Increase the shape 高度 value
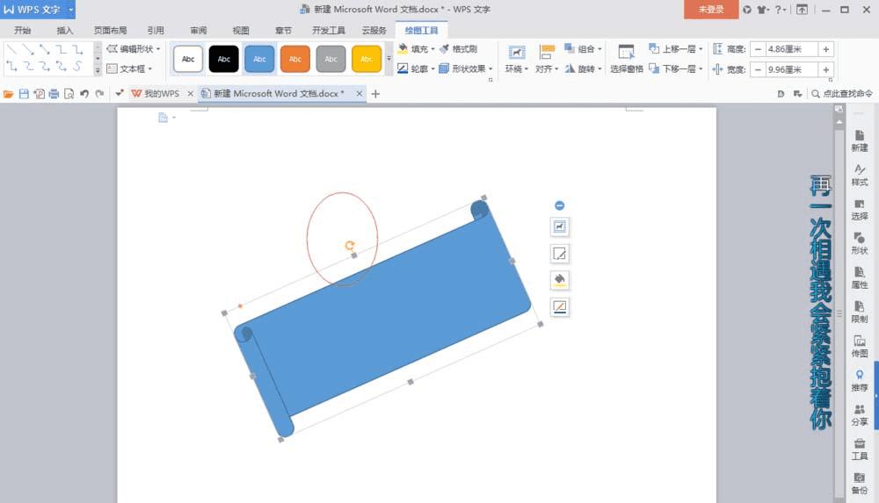Image resolution: width=879 pixels, height=503 pixels. pos(825,49)
